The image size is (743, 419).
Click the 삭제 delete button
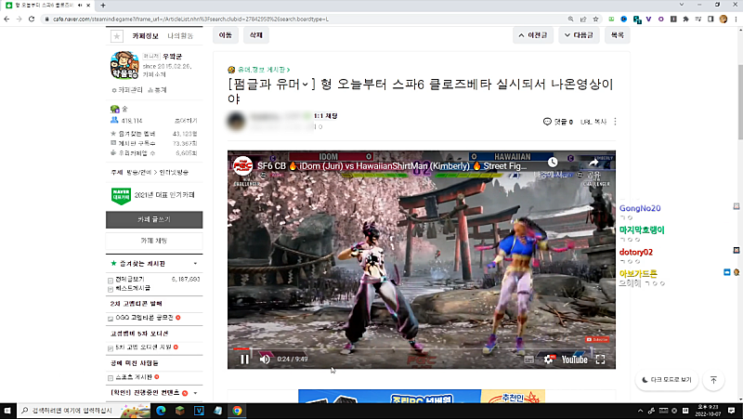tap(256, 35)
